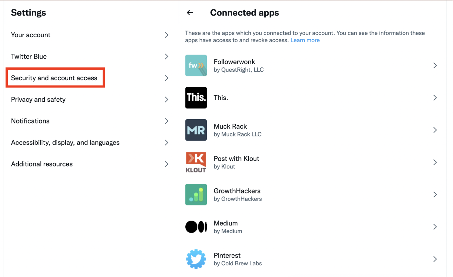Follow the Learn more link
Viewport: 453px width, 277px height.
coord(305,40)
